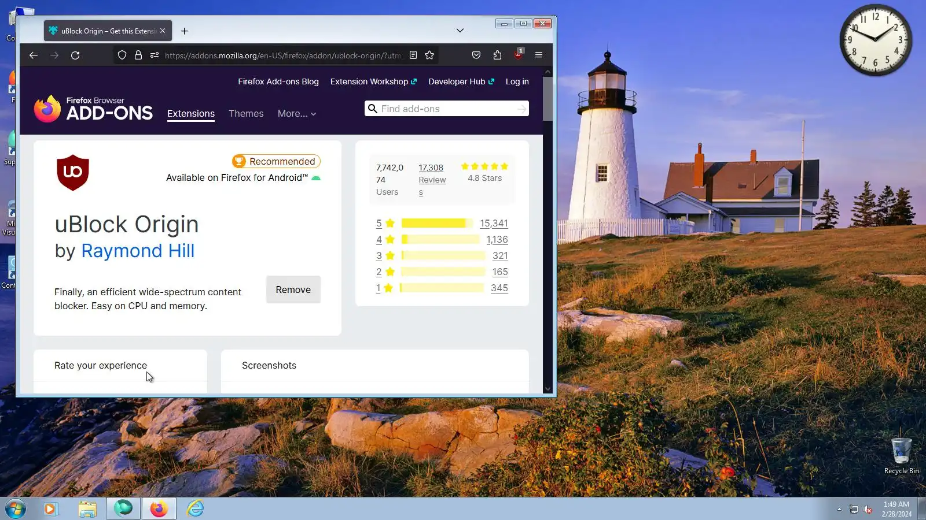
Task: Open the 17,308 Reviews link
Action: pyautogui.click(x=432, y=180)
